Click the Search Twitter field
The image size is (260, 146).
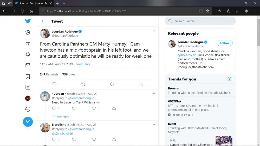coord(200,21)
